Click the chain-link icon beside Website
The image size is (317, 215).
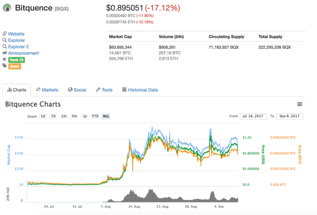(5, 33)
